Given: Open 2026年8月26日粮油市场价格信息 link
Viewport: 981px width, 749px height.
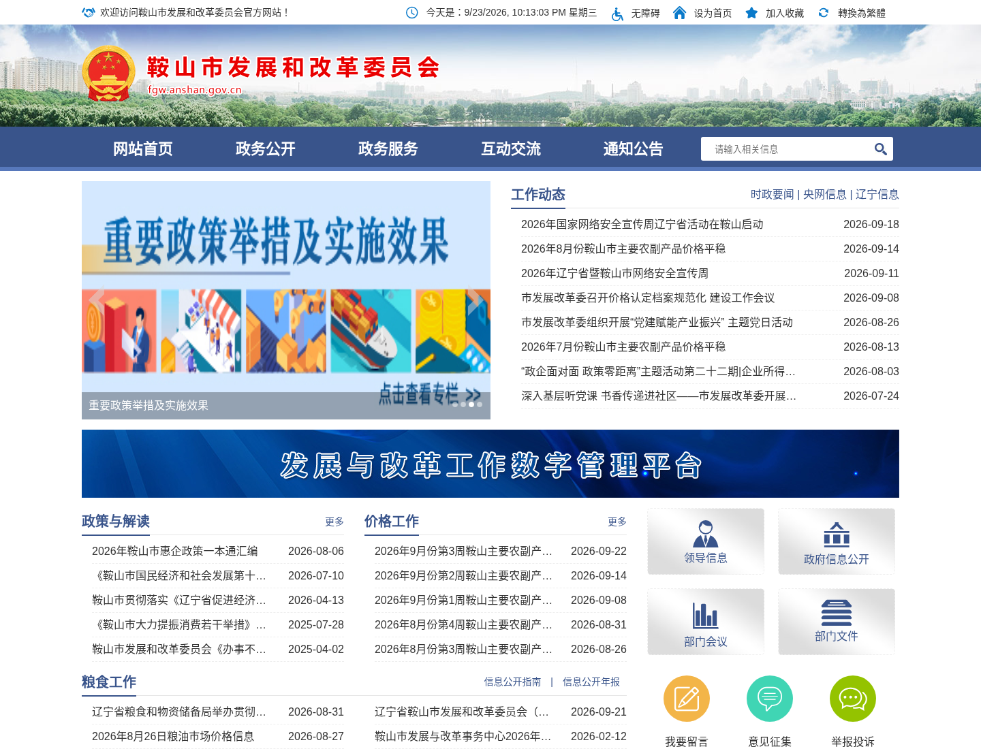Looking at the screenshot, I should [173, 736].
